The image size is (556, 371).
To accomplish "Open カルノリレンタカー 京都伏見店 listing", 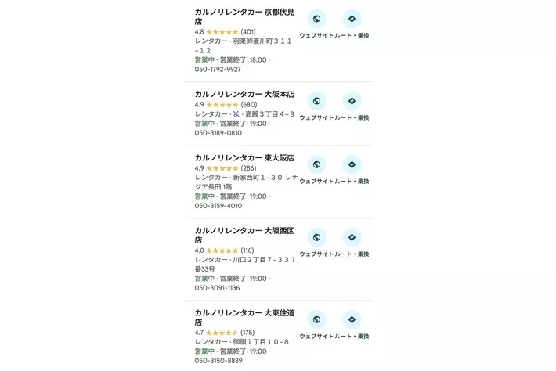I will point(244,13).
